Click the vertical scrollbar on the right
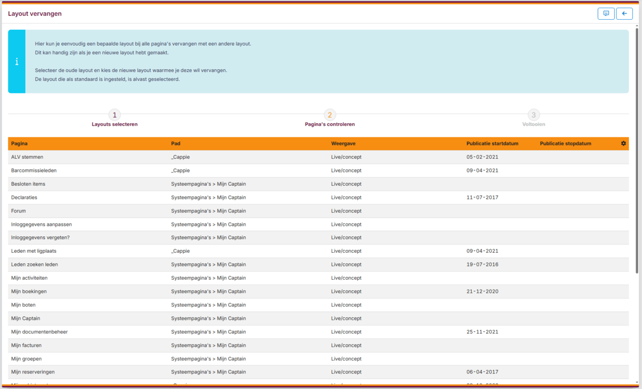The image size is (642, 389). click(x=637, y=148)
